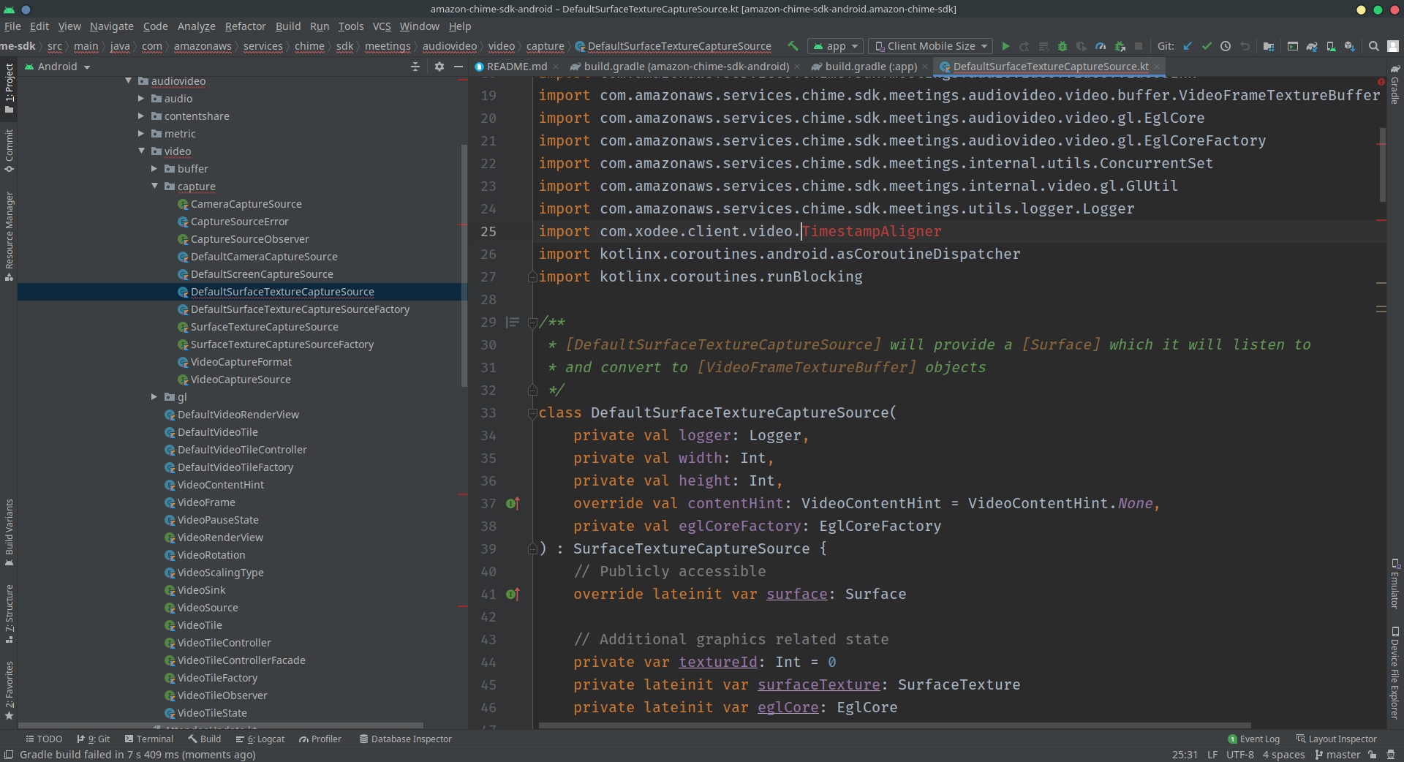The height and width of the screenshot is (762, 1404).
Task: Toggle the Structure tool window stripe
Action: pos(9,614)
